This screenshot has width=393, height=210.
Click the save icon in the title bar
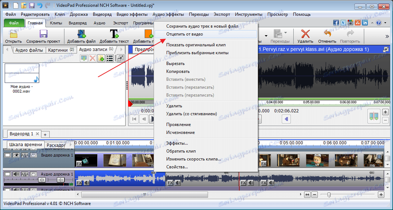click(32, 5)
